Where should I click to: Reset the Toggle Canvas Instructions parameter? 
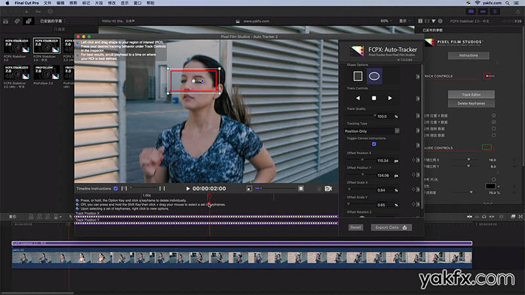pyautogui.click(x=418, y=145)
